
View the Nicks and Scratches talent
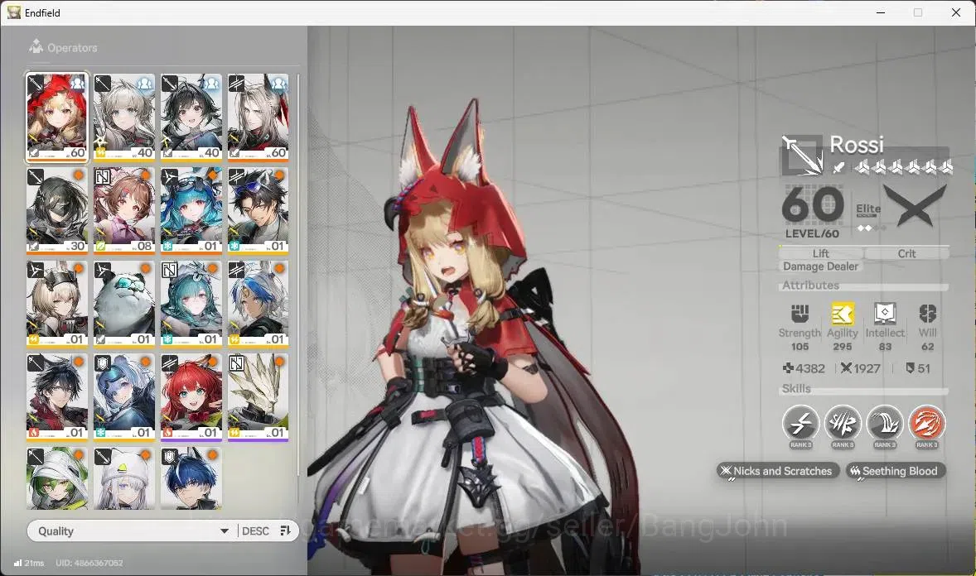(x=778, y=471)
